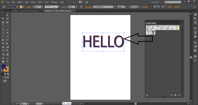Open the Layers panel icon in right dock
The height and width of the screenshot is (105, 198).
tap(195, 56)
